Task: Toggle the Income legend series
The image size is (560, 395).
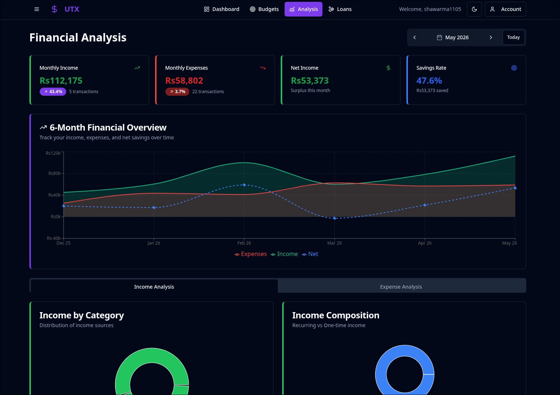Action: [284, 254]
